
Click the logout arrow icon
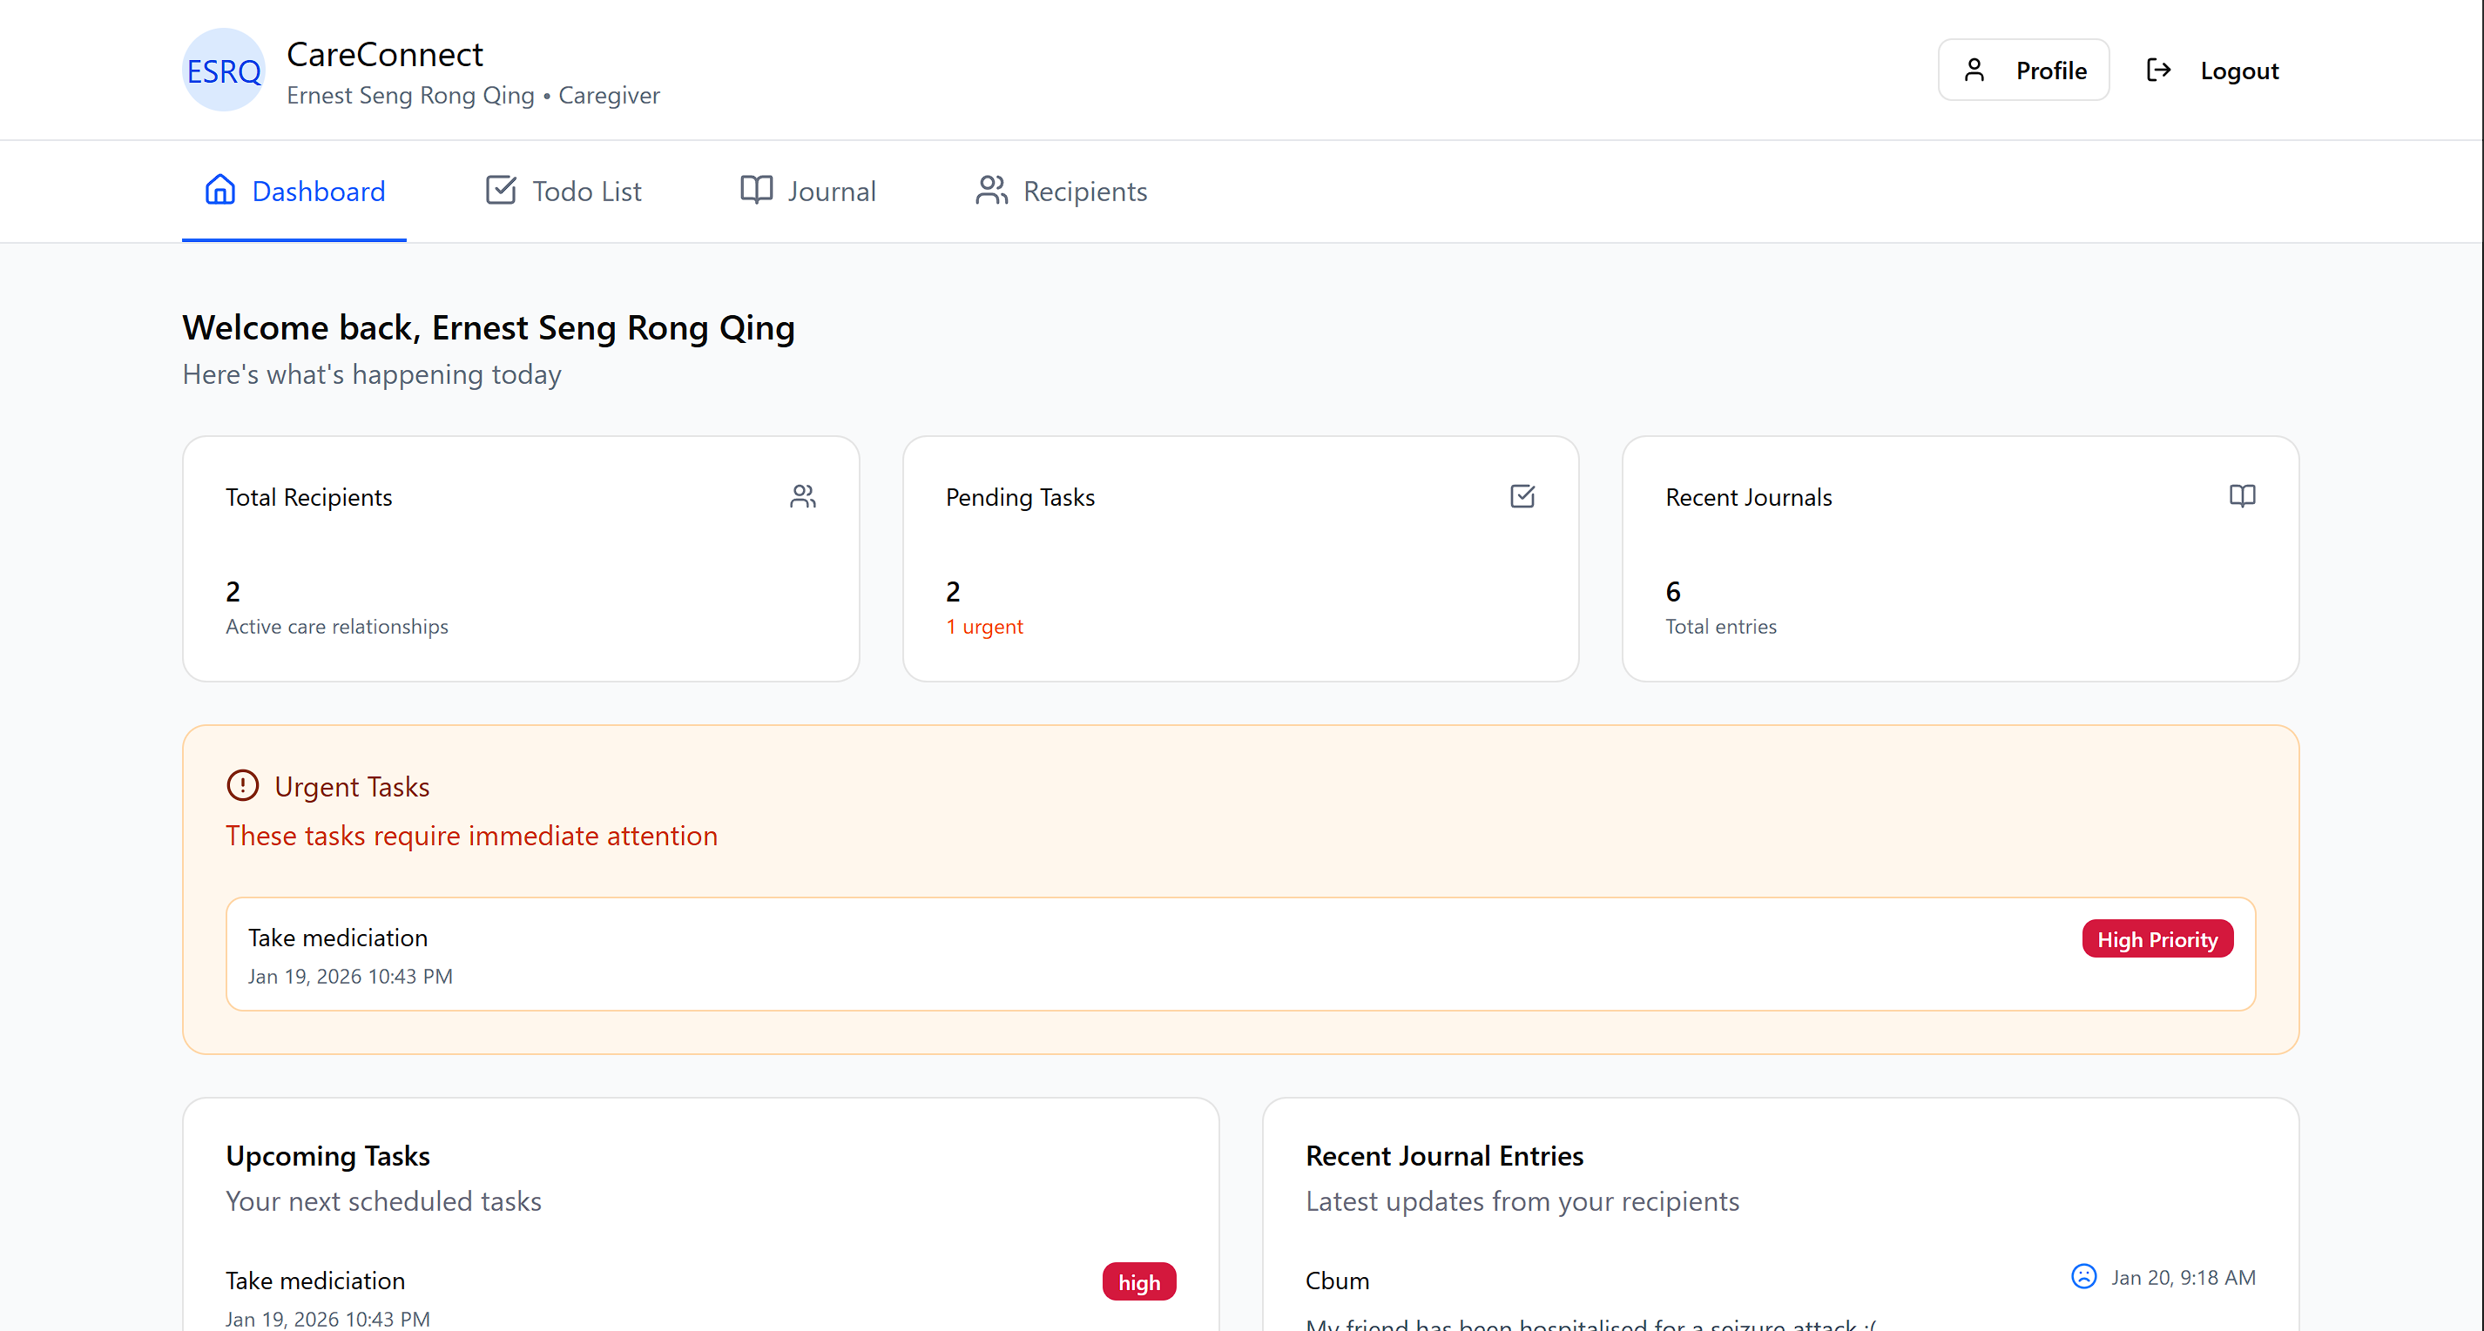[x=2158, y=71]
